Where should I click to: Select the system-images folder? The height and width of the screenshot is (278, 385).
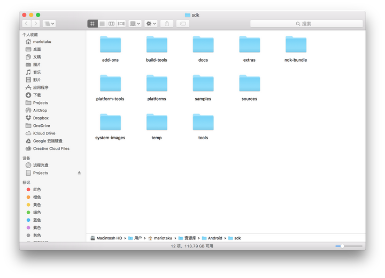pos(110,122)
